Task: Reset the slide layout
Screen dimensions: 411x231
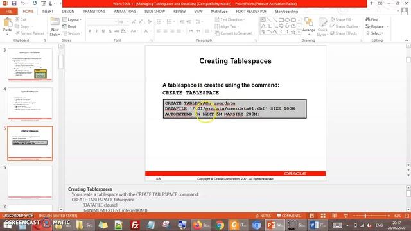Action: (x=70, y=26)
